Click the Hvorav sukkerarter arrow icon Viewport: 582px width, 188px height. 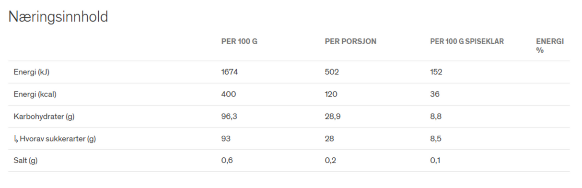(x=16, y=139)
